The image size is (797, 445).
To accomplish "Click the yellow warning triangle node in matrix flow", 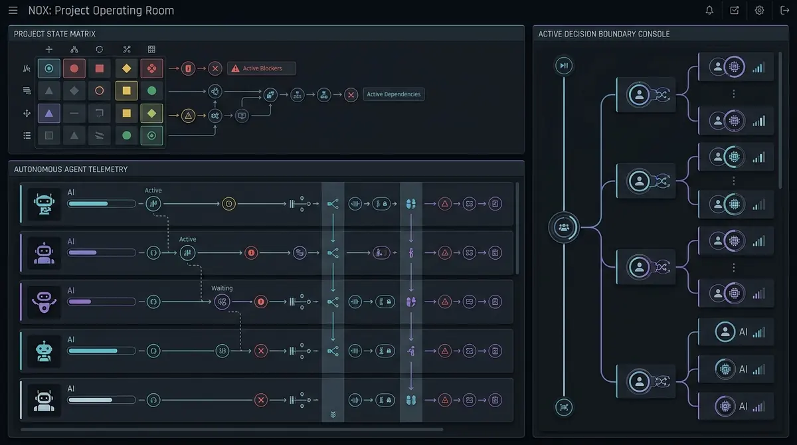I will coord(189,116).
